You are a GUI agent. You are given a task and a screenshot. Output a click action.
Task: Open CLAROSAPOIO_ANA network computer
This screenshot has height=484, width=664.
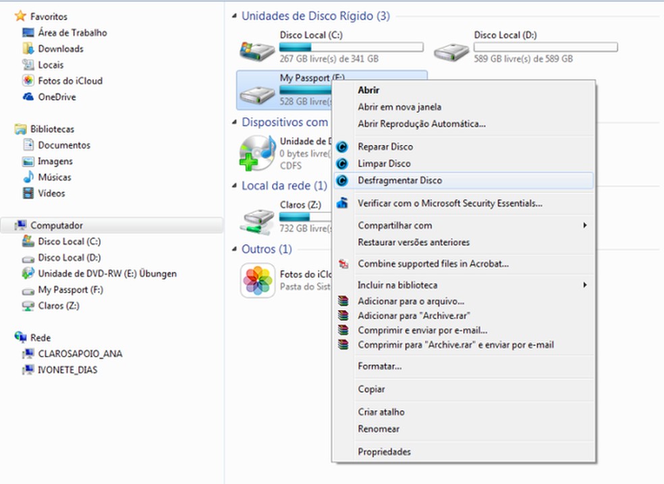[x=80, y=354]
